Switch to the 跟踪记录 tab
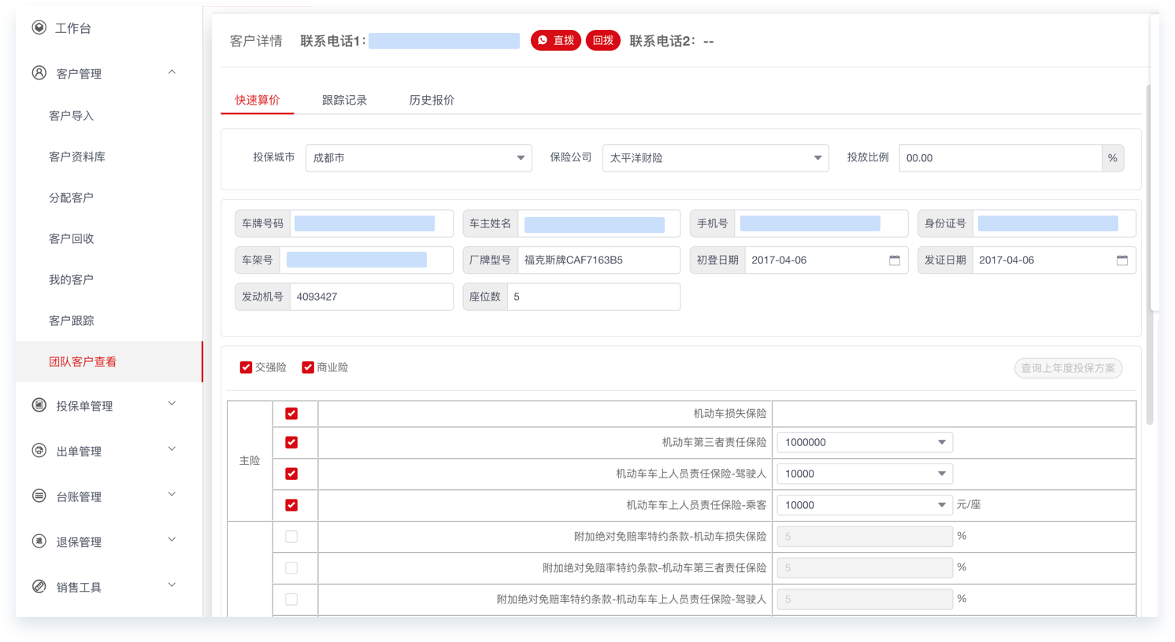The width and height of the screenshot is (1175, 642). [344, 100]
